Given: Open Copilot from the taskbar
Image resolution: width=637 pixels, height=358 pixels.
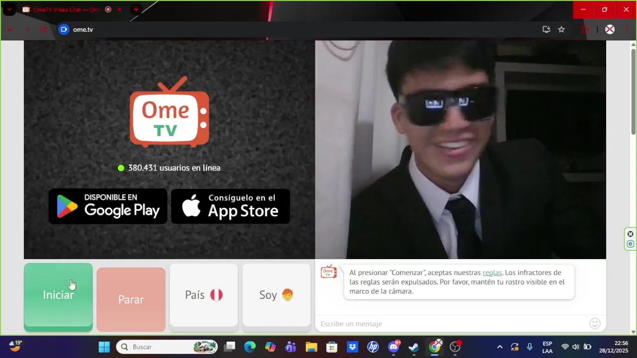Looking at the screenshot, I should tap(270, 347).
